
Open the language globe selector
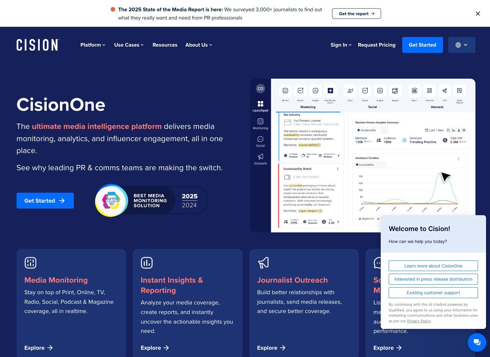point(462,45)
